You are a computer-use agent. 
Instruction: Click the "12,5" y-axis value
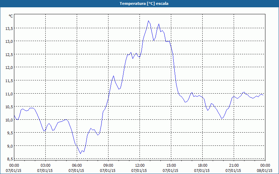(9, 55)
